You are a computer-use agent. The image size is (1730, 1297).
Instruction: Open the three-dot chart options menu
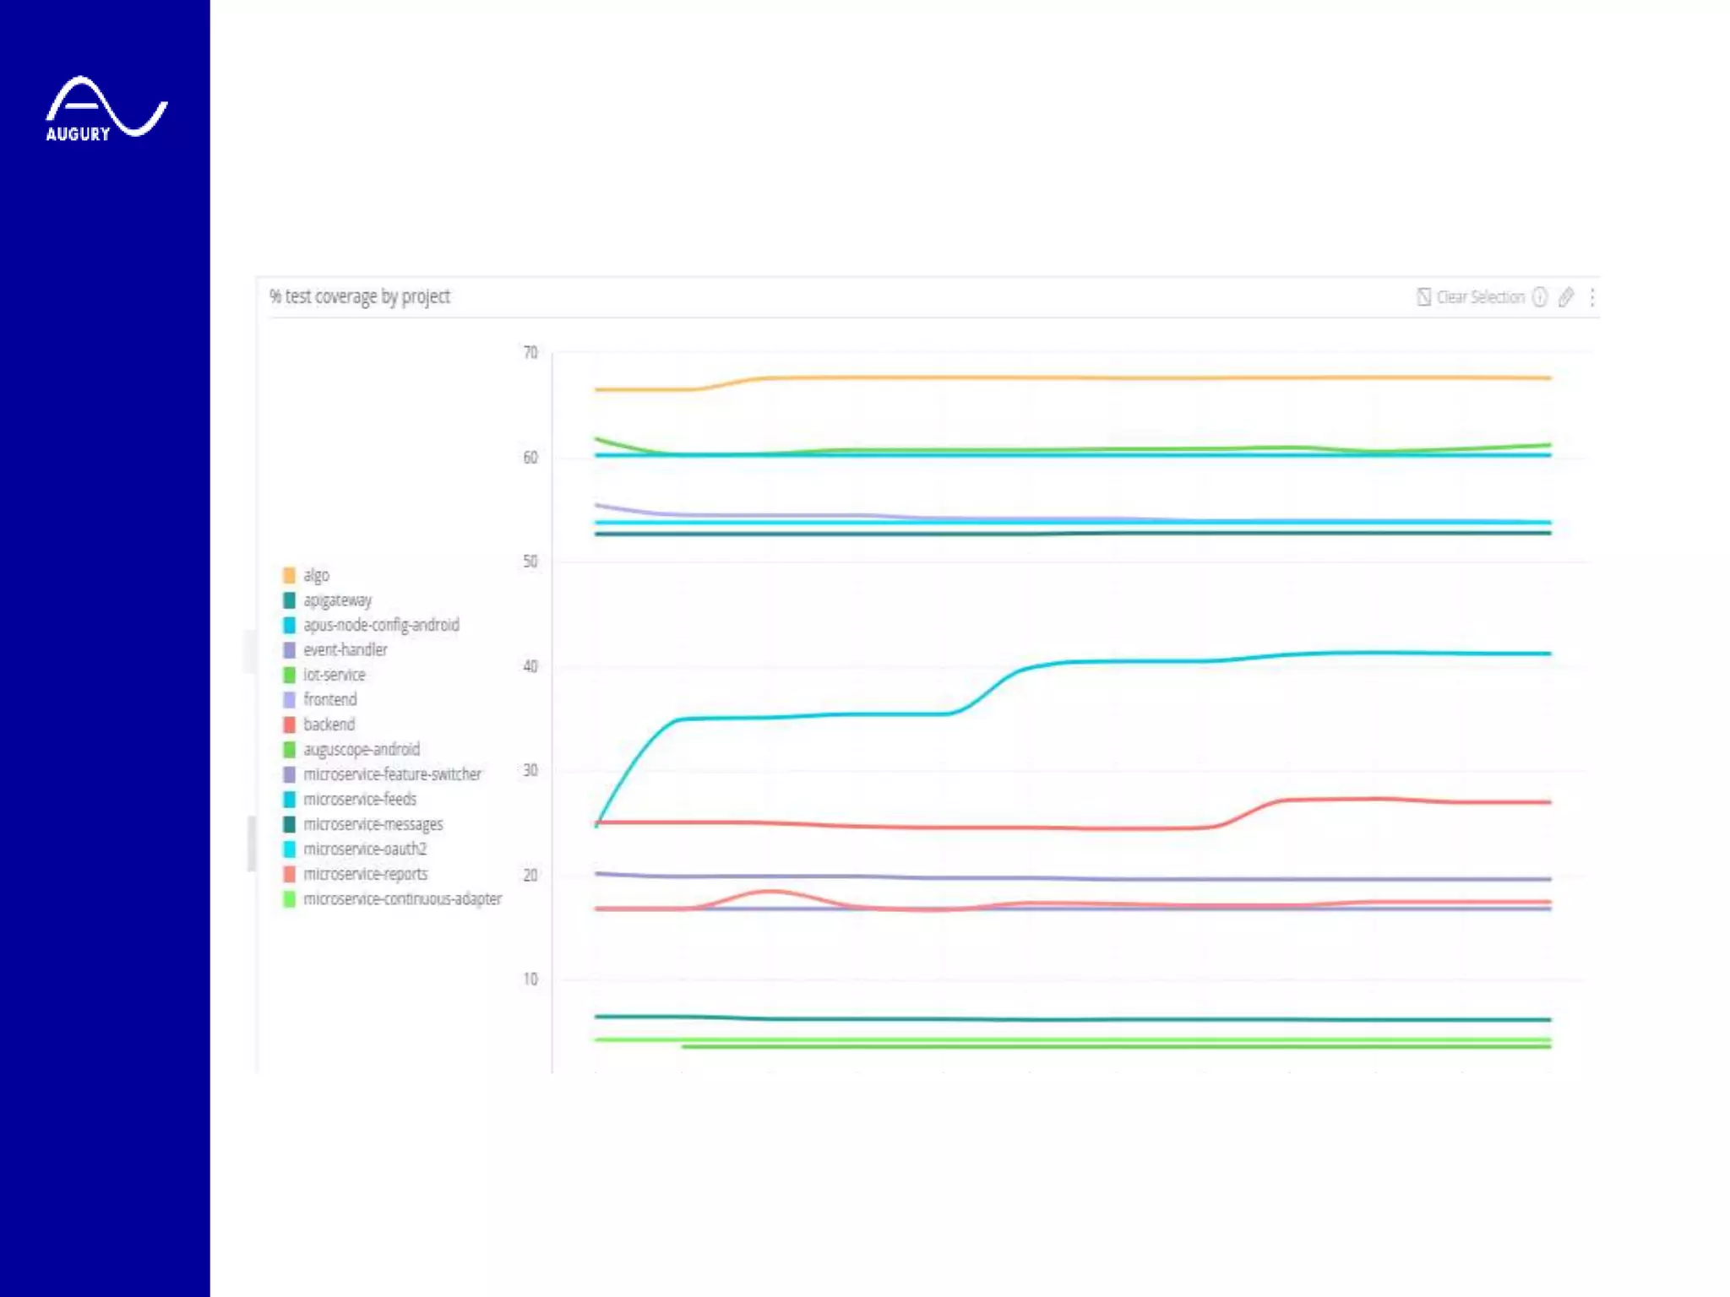1592,296
